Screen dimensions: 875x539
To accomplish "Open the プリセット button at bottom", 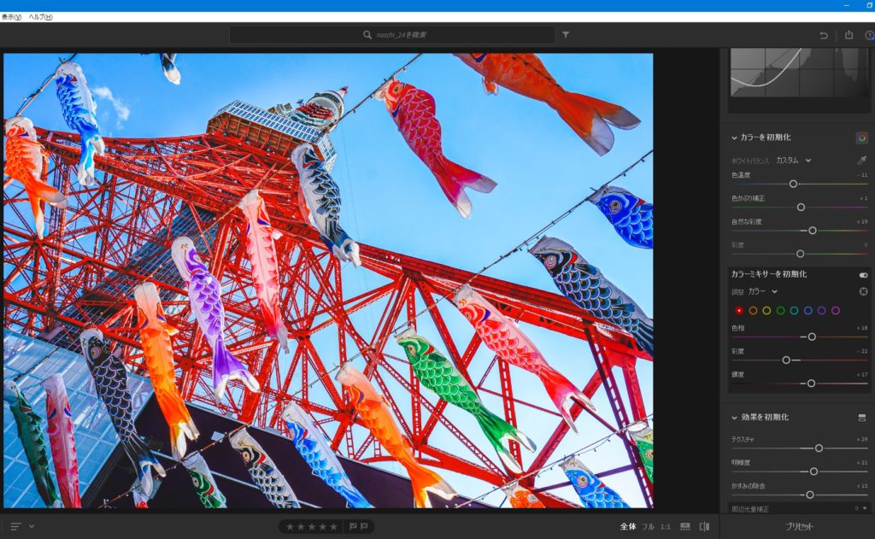I will tap(799, 526).
